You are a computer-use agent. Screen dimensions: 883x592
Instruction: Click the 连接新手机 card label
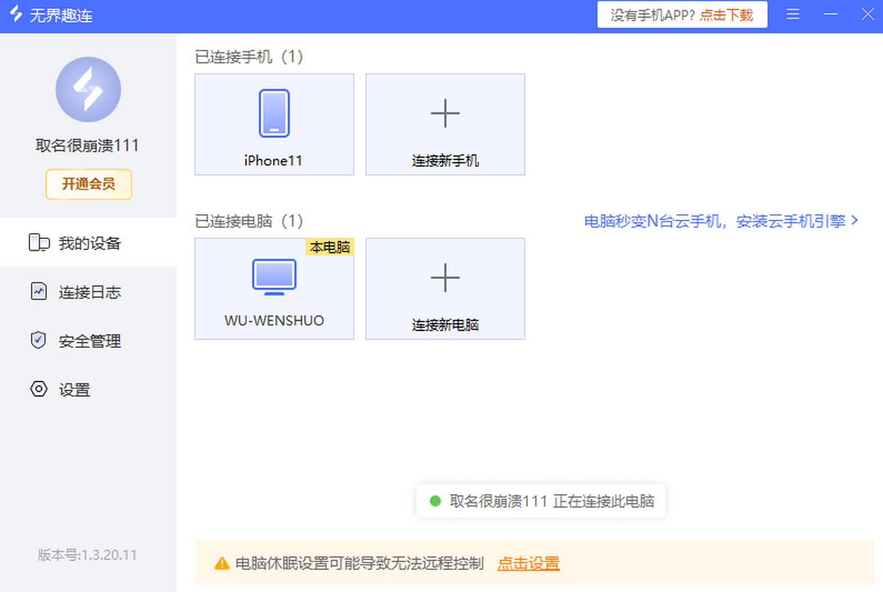[445, 160]
